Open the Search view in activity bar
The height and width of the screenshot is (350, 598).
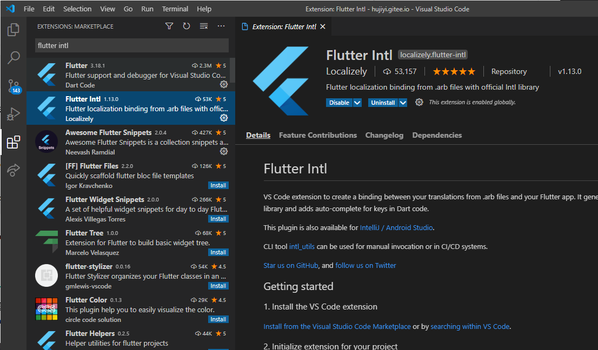(14, 57)
